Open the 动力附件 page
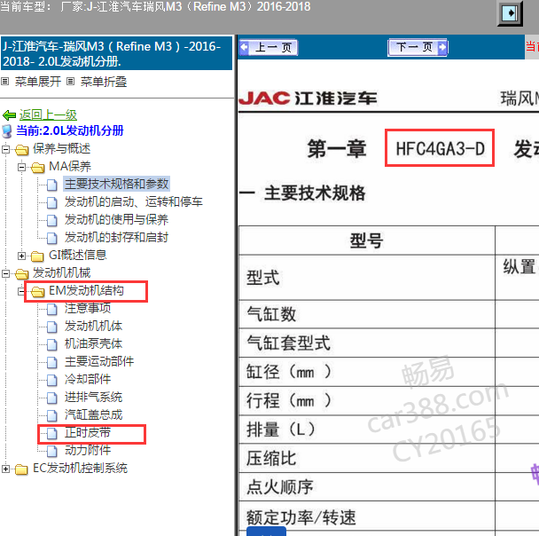This screenshot has height=536, width=539. [x=88, y=450]
